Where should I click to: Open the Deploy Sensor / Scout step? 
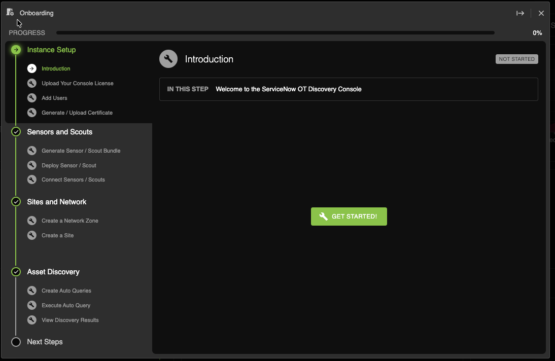pyautogui.click(x=69, y=165)
